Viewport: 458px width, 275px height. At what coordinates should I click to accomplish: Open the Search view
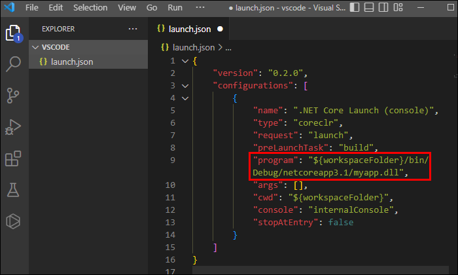tap(13, 64)
